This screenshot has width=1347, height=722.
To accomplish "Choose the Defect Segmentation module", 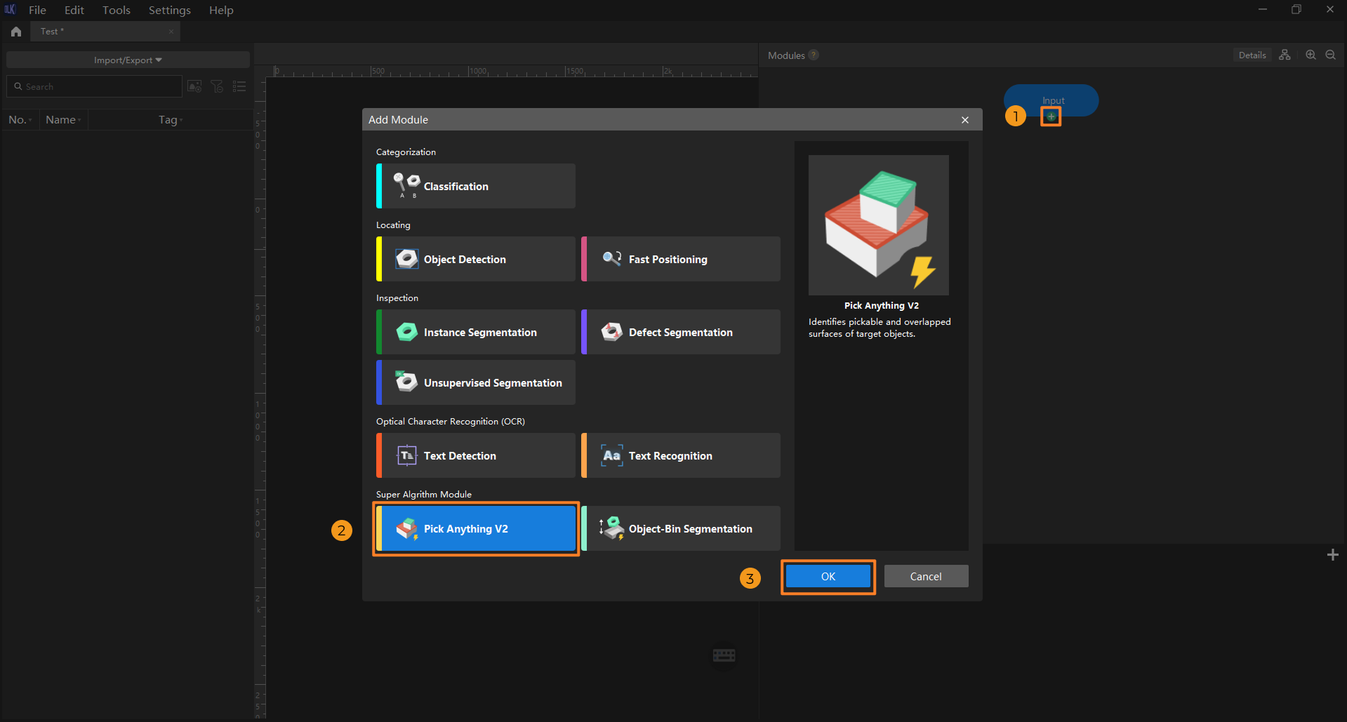I will pos(681,332).
